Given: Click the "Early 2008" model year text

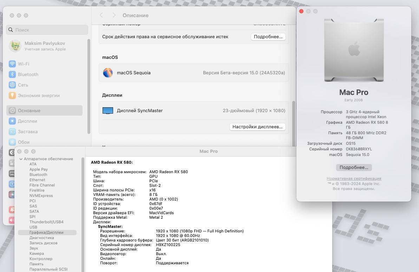Looking at the screenshot, I should coord(354,100).
